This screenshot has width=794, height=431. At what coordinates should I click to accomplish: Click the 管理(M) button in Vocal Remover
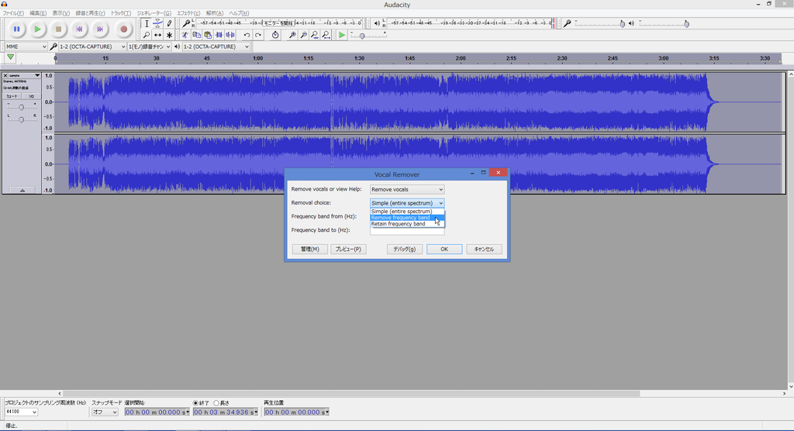click(x=309, y=249)
